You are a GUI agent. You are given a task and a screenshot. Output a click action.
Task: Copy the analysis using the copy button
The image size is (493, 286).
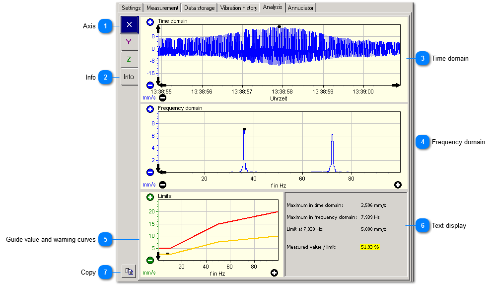coord(129,271)
